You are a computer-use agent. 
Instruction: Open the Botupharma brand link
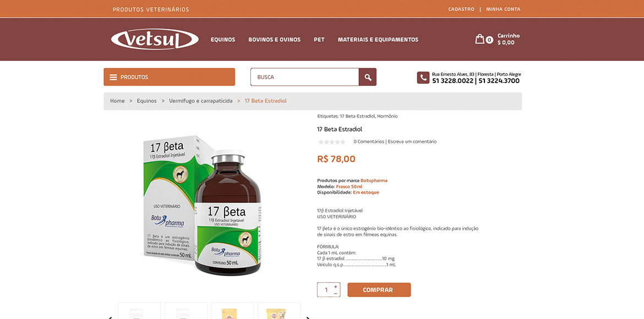(x=374, y=180)
